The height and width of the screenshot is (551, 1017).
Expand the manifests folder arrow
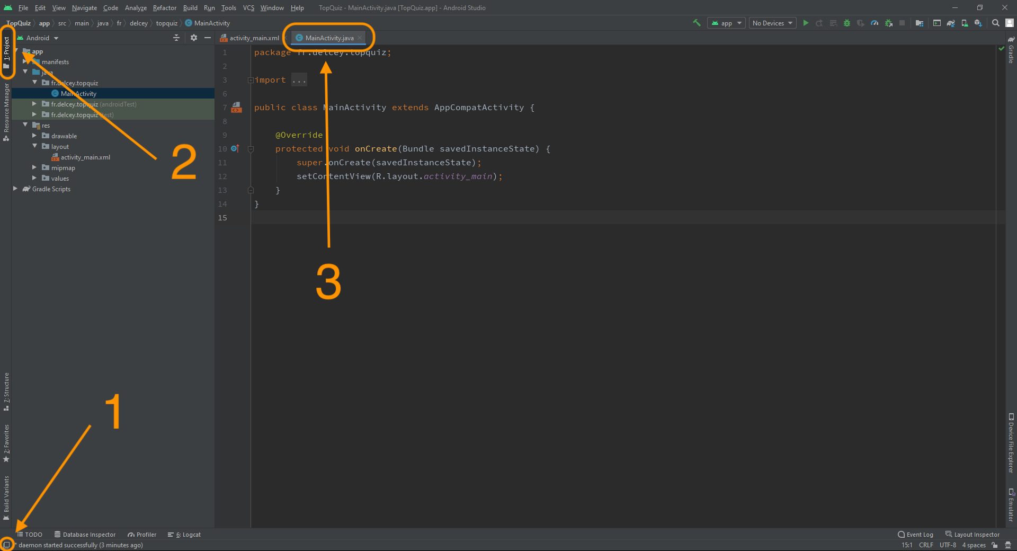25,61
